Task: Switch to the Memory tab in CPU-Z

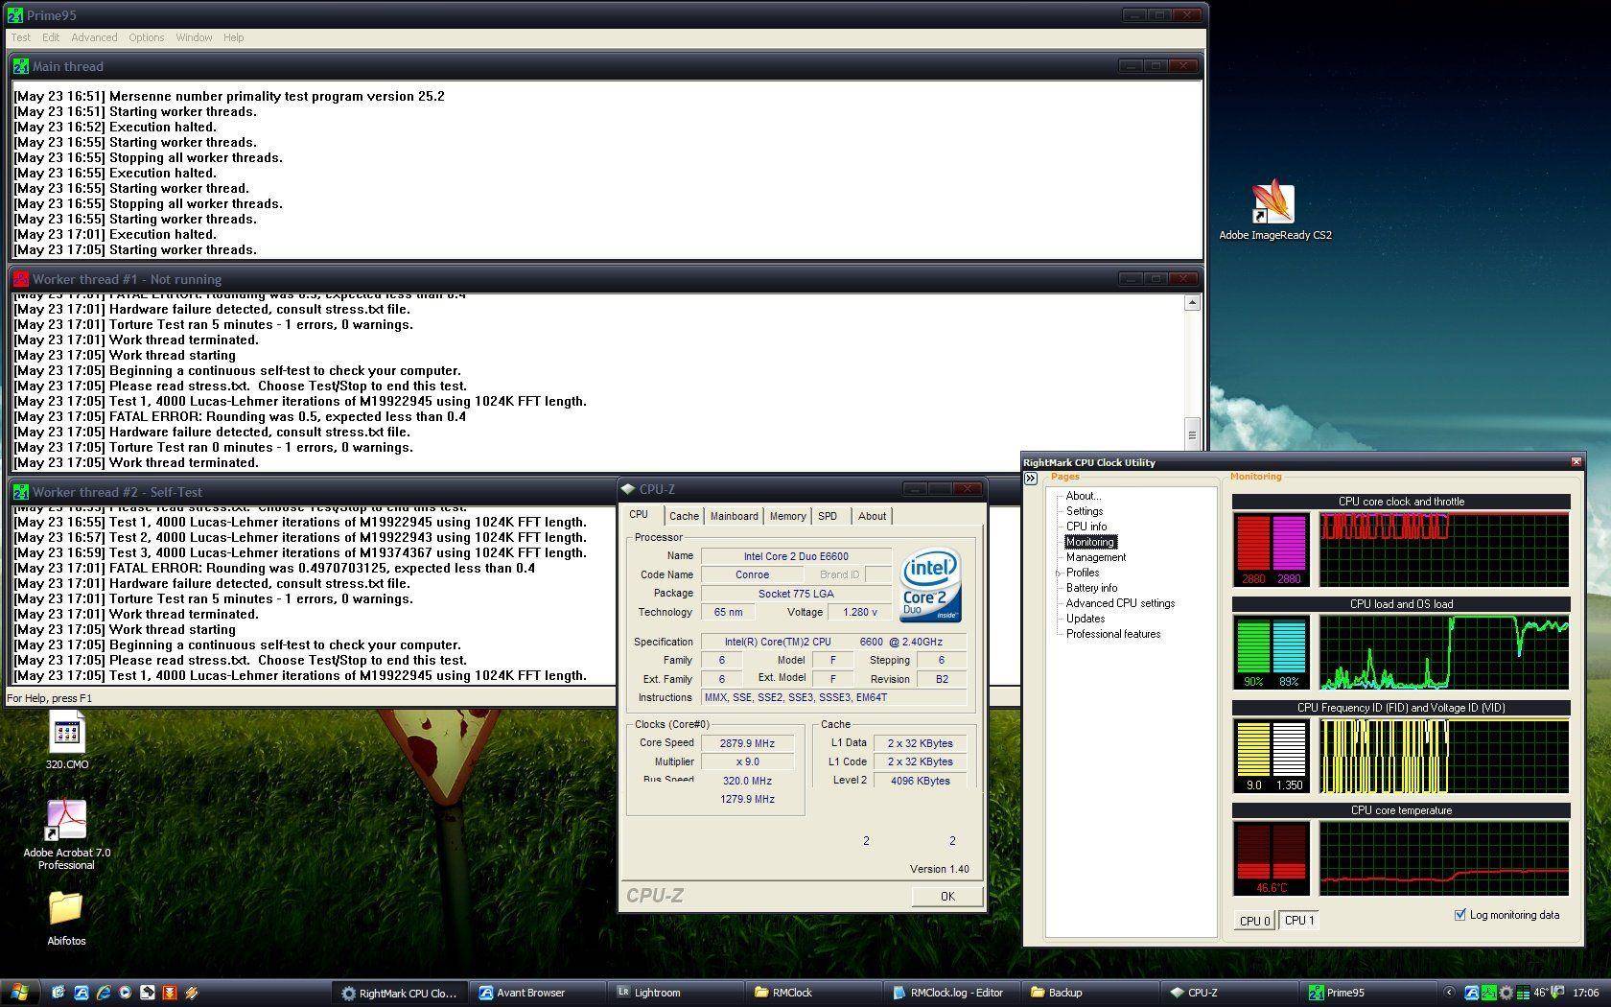Action: tap(787, 516)
